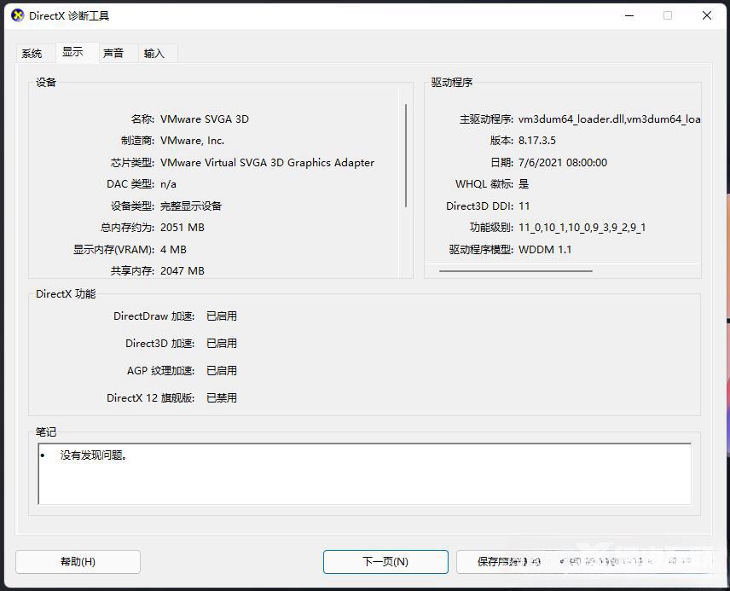Screen dimensions: 730x591
Task: Stay on the 显示 tab
Action: point(76,52)
